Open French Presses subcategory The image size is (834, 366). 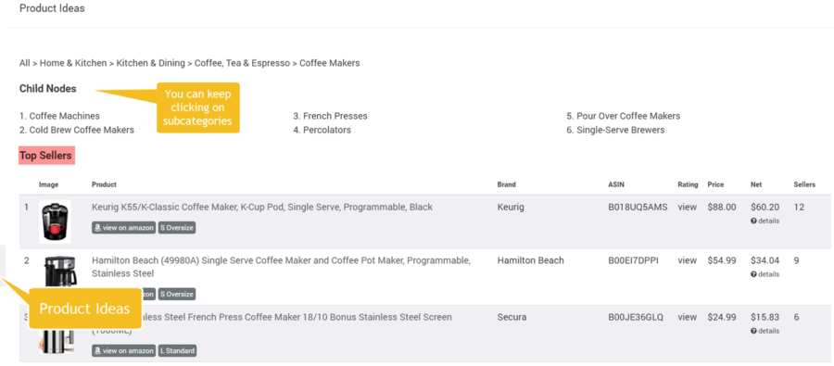pyautogui.click(x=335, y=116)
